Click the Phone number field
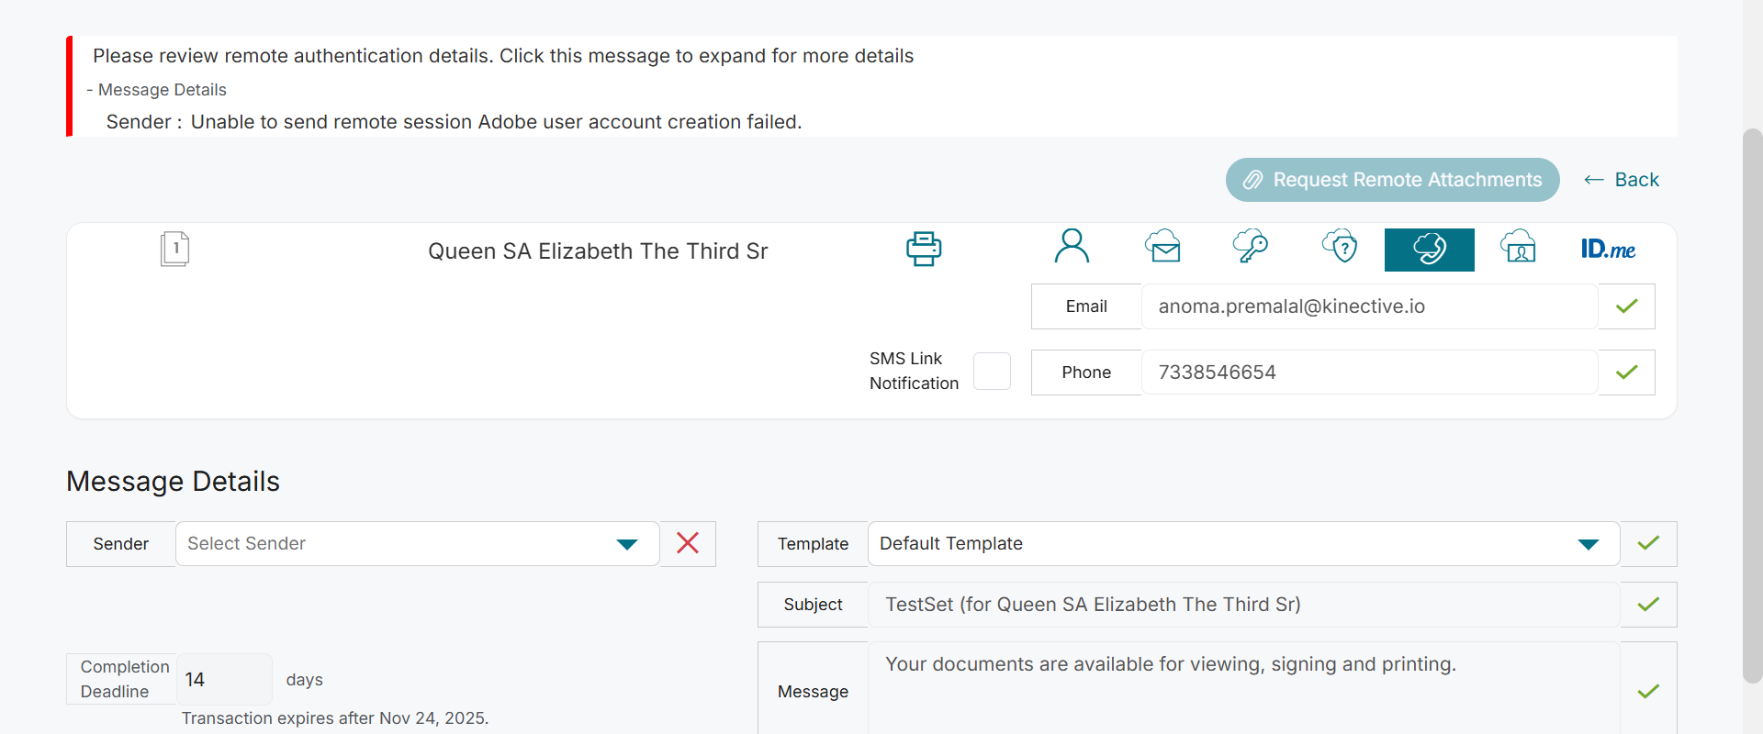 (x=1368, y=373)
